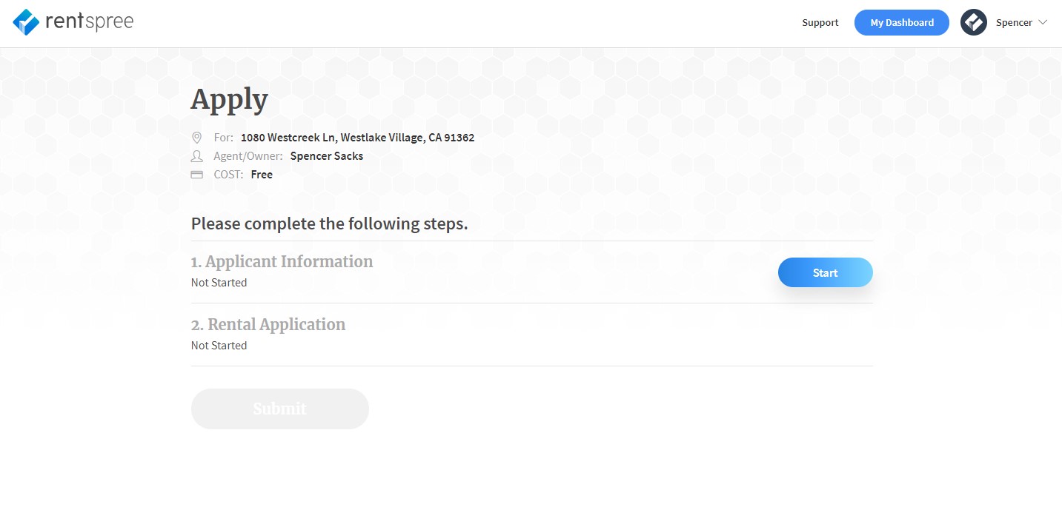
Task: Open the Support link
Action: 820,22
